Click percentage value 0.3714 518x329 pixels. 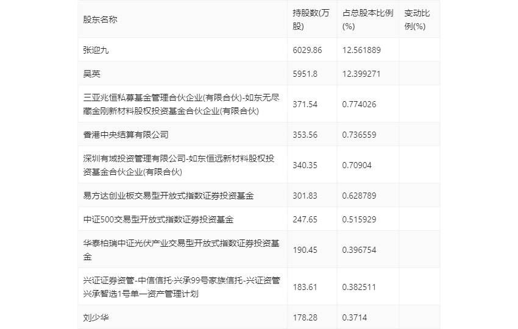(355, 317)
